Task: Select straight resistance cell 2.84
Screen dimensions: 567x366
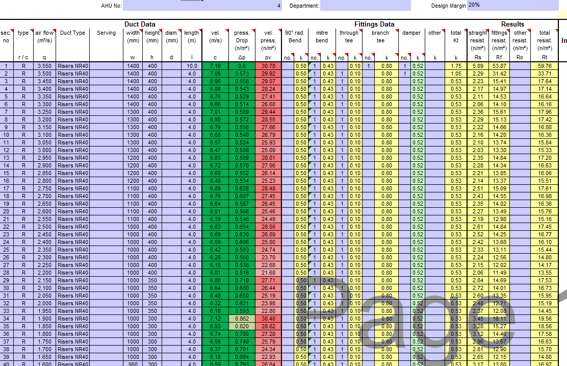Action: pos(478,280)
